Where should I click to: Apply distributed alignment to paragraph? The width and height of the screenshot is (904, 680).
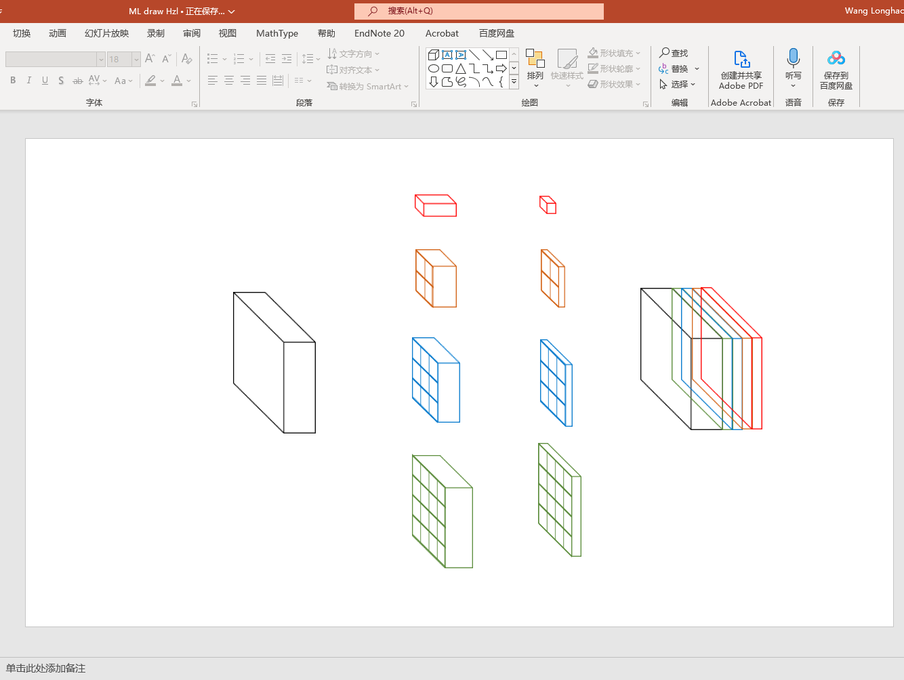click(278, 81)
